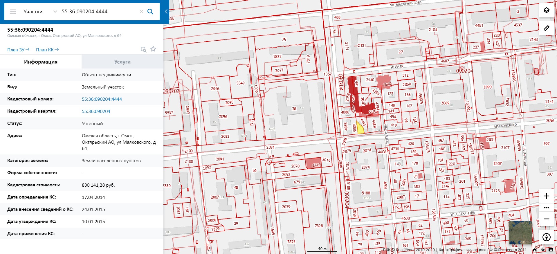Collapse the left info panel with the chevron
557x254 pixels.
[x=166, y=12]
